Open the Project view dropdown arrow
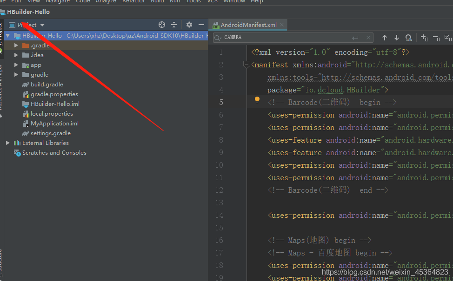The height and width of the screenshot is (281, 453). pyautogui.click(x=42, y=25)
